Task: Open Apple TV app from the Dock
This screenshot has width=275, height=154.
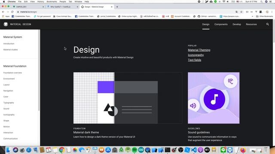Action: tap(207, 150)
